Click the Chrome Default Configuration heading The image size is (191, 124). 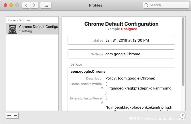[x=121, y=24]
